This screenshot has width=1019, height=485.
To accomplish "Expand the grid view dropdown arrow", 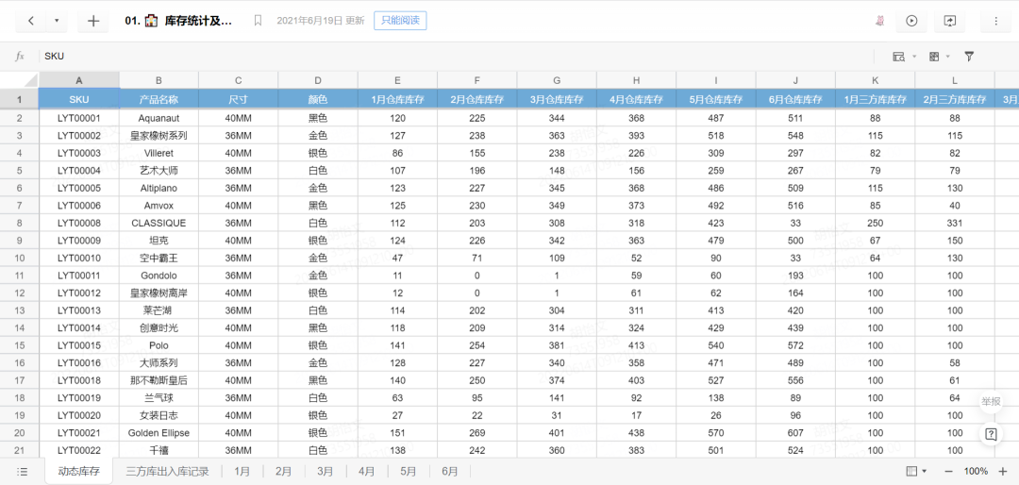I will 947,57.
